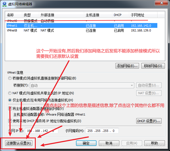The height and width of the screenshot is (151, 170).
Task: Select the 仅主机模式 radio button
Action: click(x=10, y=100)
